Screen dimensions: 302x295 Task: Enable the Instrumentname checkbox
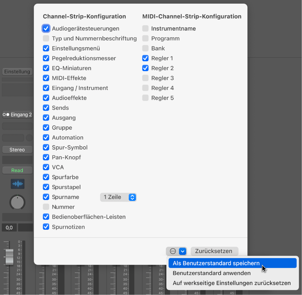click(145, 29)
